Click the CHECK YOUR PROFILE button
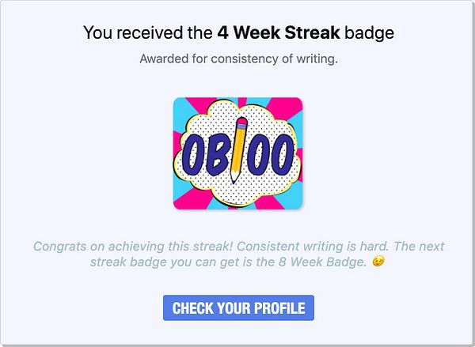The image size is (475, 347). tap(238, 307)
